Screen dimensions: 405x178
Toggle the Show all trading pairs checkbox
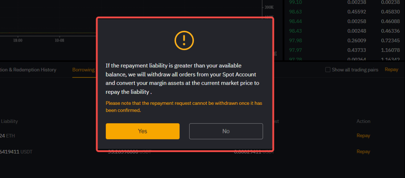(328, 70)
